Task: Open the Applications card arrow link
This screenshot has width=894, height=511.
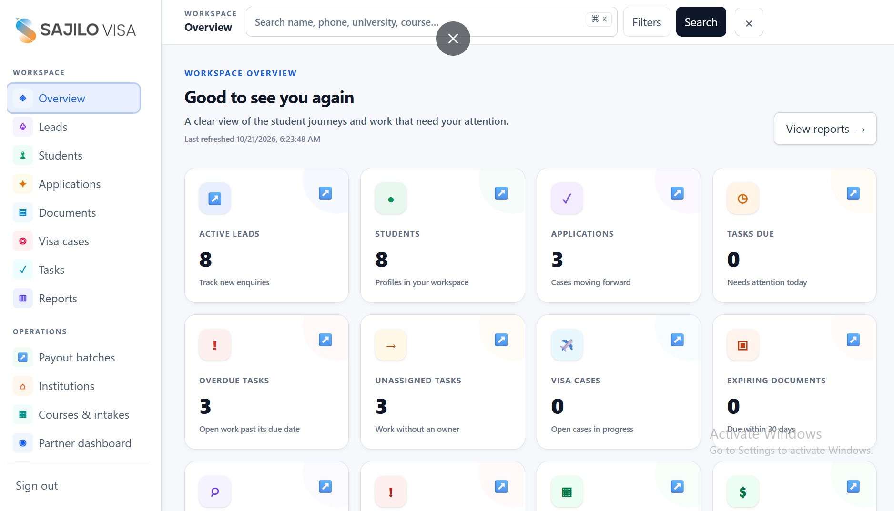Action: [677, 193]
